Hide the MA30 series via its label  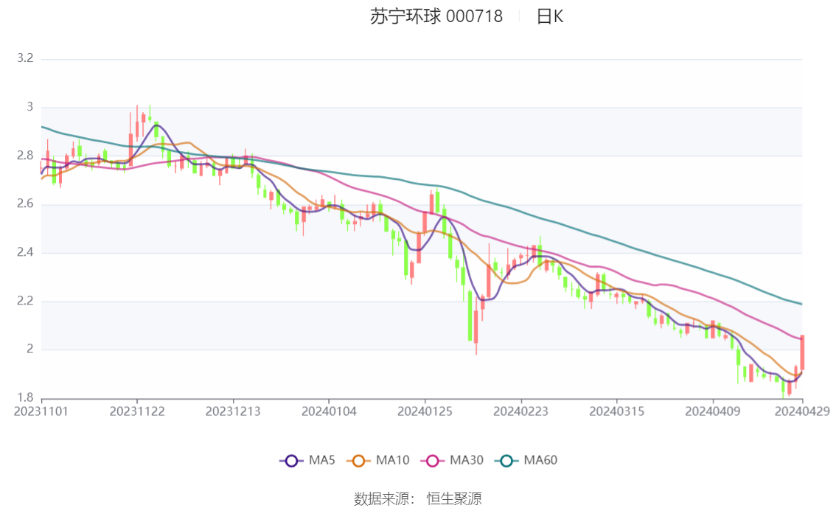[467, 461]
